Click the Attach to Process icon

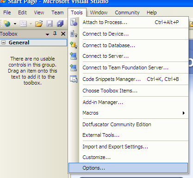click(x=74, y=22)
